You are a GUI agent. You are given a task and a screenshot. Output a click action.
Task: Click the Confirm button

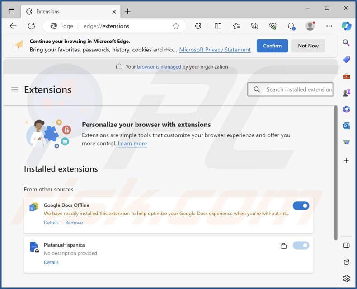point(272,46)
